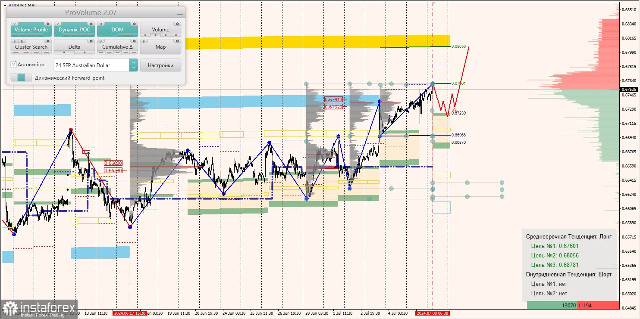
Task: Open the Настройки settings button
Action: click(160, 65)
